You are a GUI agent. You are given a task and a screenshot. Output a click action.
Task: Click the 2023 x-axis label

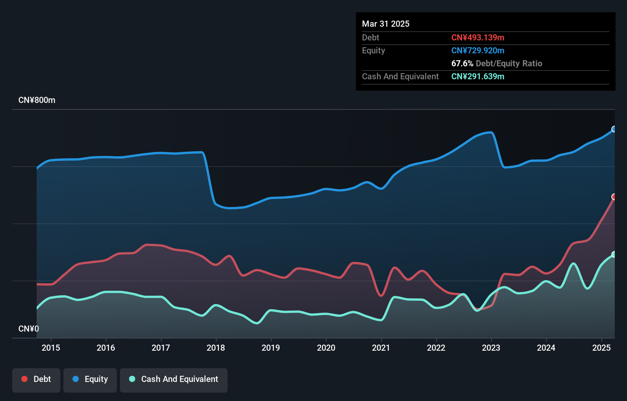491,348
